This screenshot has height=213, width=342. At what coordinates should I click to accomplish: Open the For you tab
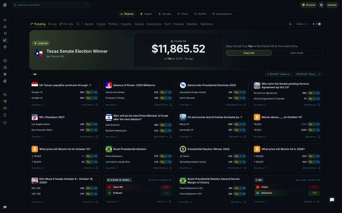[x=67, y=24]
